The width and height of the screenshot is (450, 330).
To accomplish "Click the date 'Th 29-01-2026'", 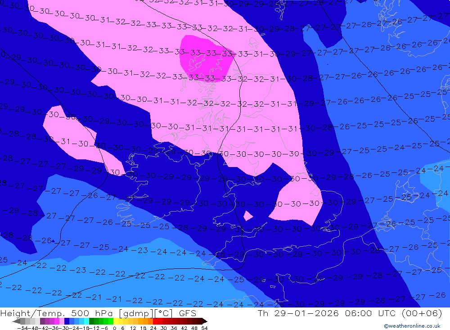I will click(298, 313).
